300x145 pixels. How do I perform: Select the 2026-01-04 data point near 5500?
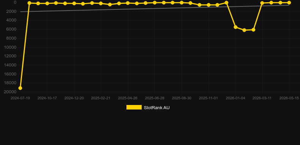point(235,27)
